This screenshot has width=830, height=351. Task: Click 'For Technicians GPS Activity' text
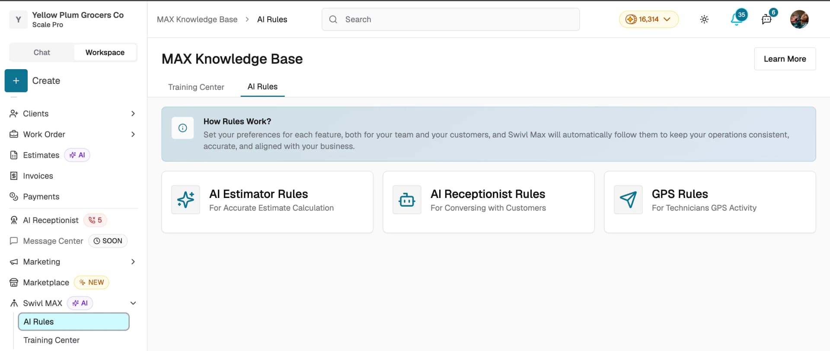(x=704, y=208)
